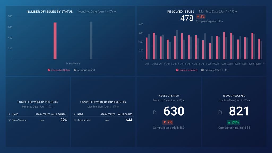
Task: Toggle the previous period checkbox
Action: [x=75, y=70]
